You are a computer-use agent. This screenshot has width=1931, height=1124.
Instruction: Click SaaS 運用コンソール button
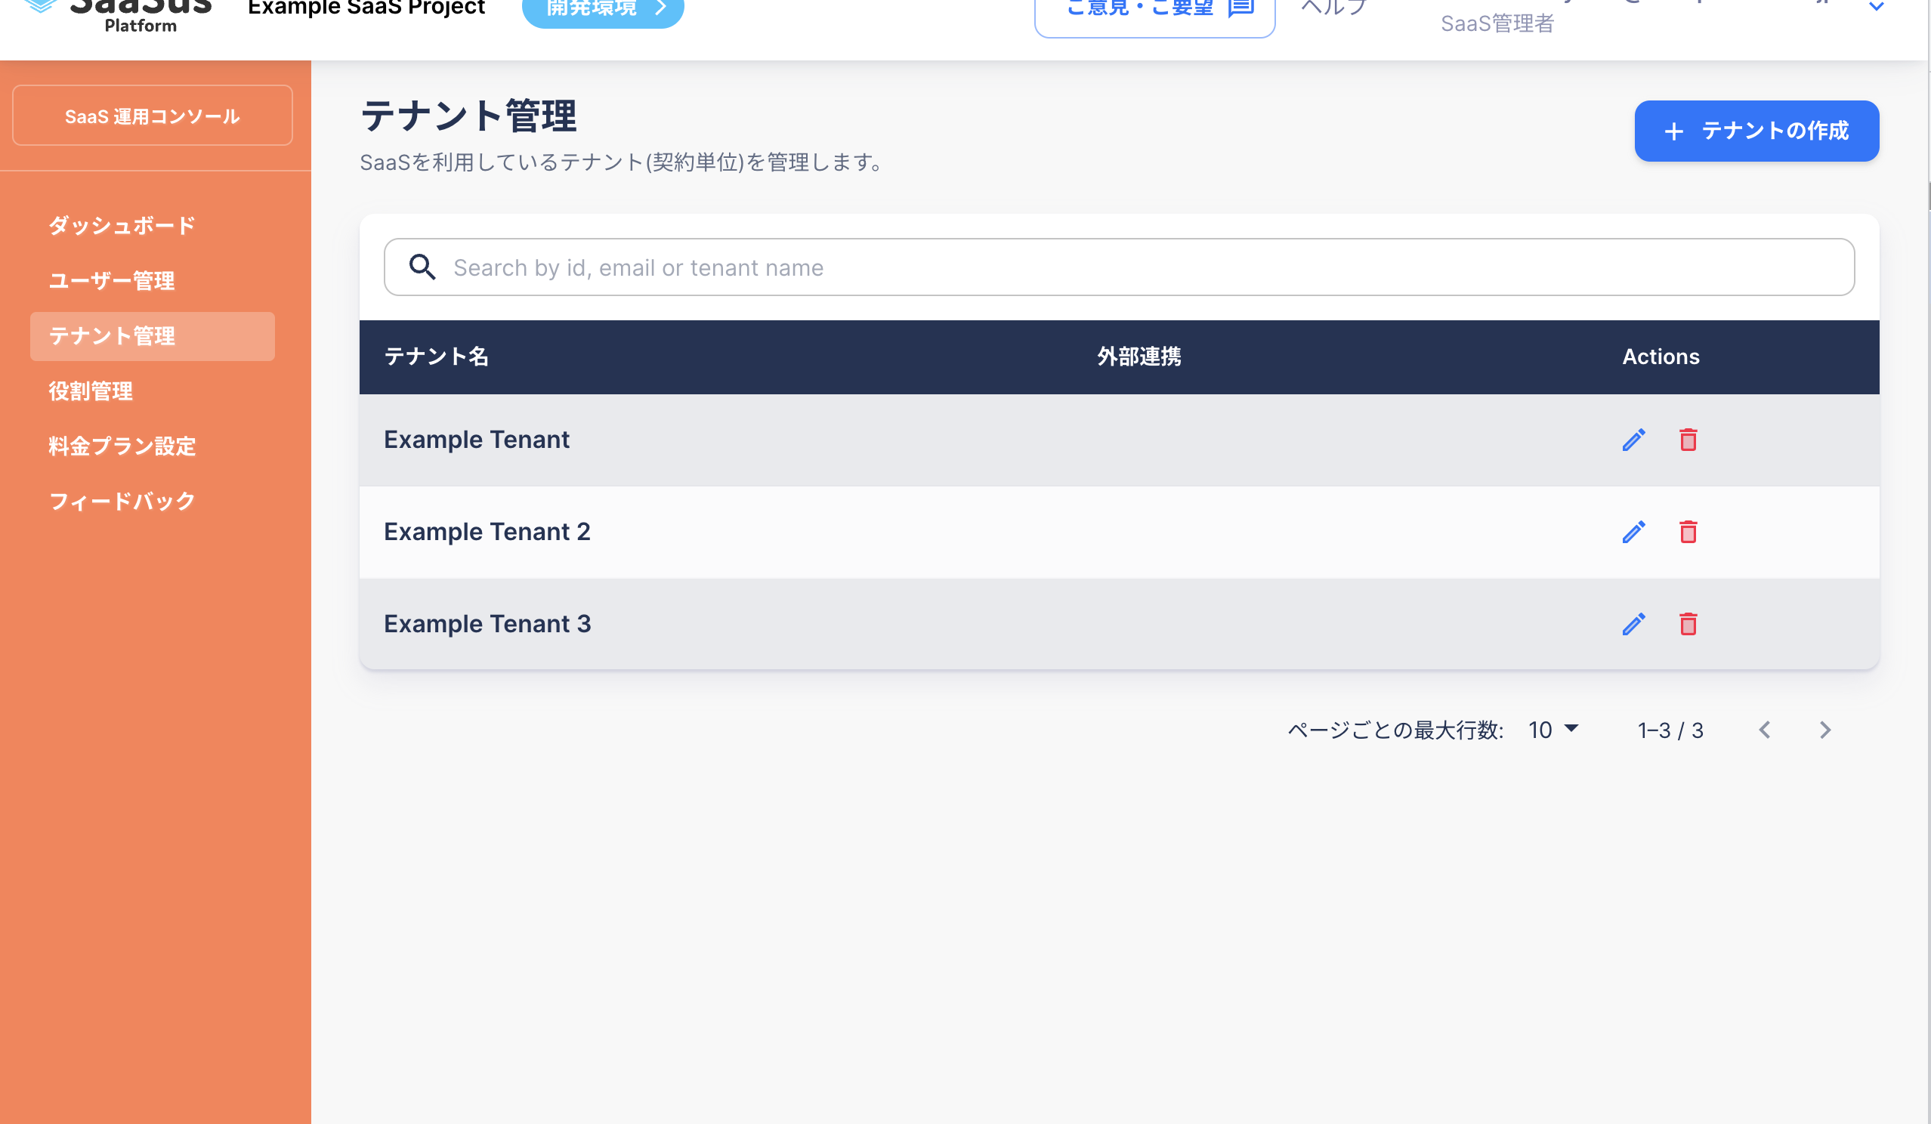pyautogui.click(x=153, y=116)
